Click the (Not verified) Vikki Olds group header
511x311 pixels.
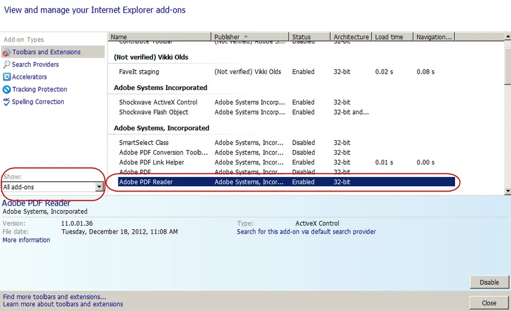pyautogui.click(x=151, y=57)
